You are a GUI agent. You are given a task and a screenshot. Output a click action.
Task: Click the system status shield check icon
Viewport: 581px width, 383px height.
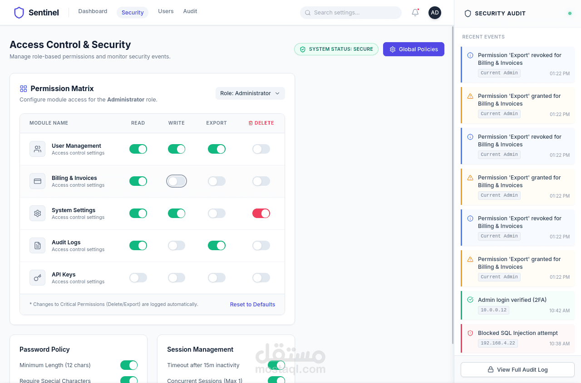tap(303, 49)
